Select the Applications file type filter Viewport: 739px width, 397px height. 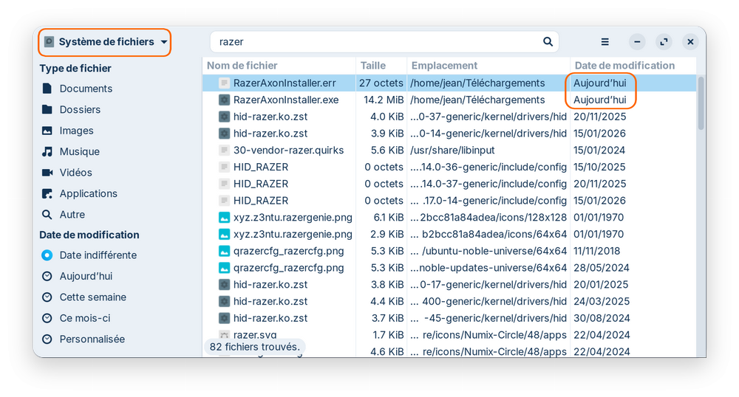(x=88, y=193)
